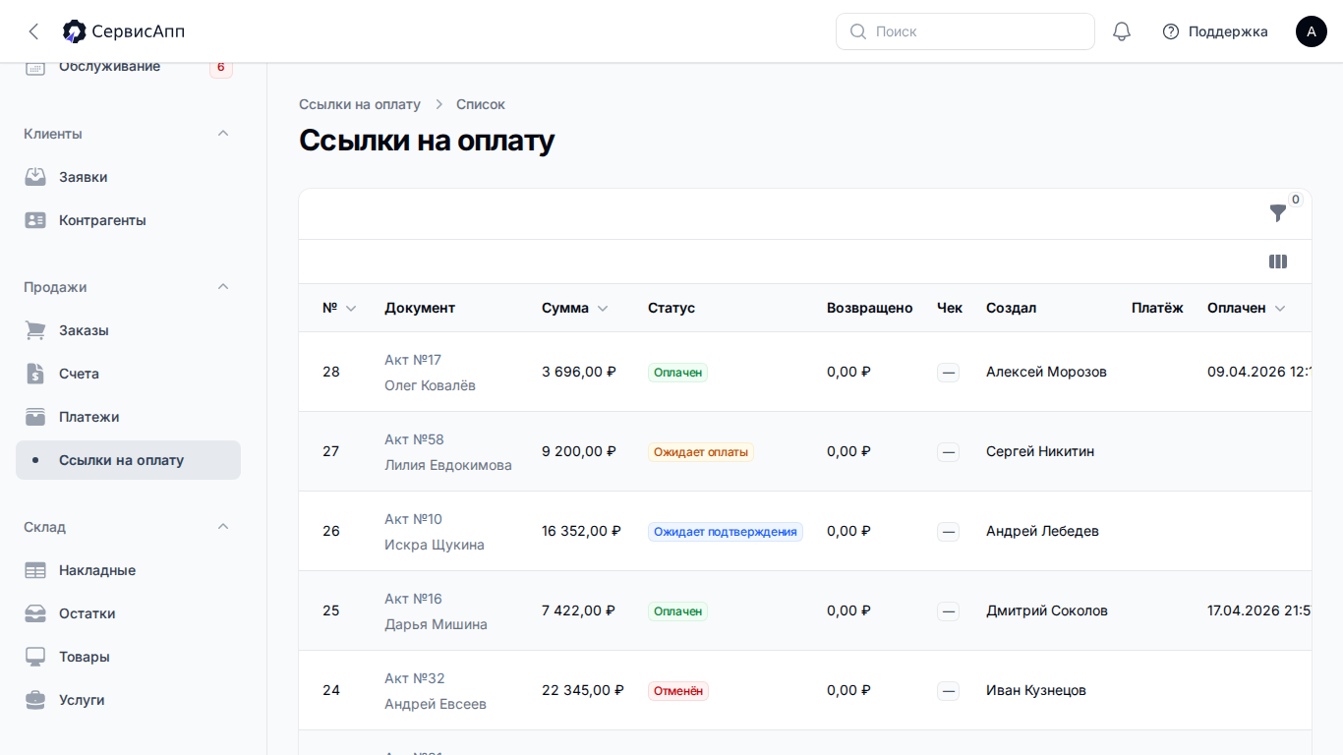The width and height of the screenshot is (1343, 755).
Task: Click sum 16 352,00 ₽
Action: click(581, 531)
